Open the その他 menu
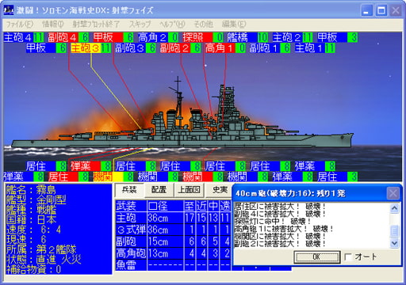 [x=203, y=25]
